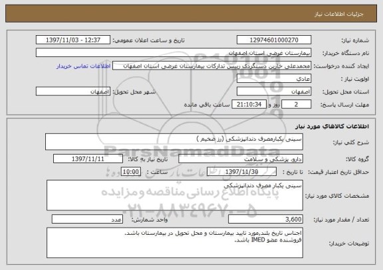Click the text فروشنده عضو IMED باشد
383x270 pixels.
point(268,240)
